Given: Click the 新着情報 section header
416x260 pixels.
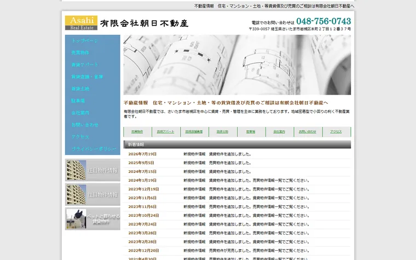Looking at the screenshot, I should click(237, 145).
